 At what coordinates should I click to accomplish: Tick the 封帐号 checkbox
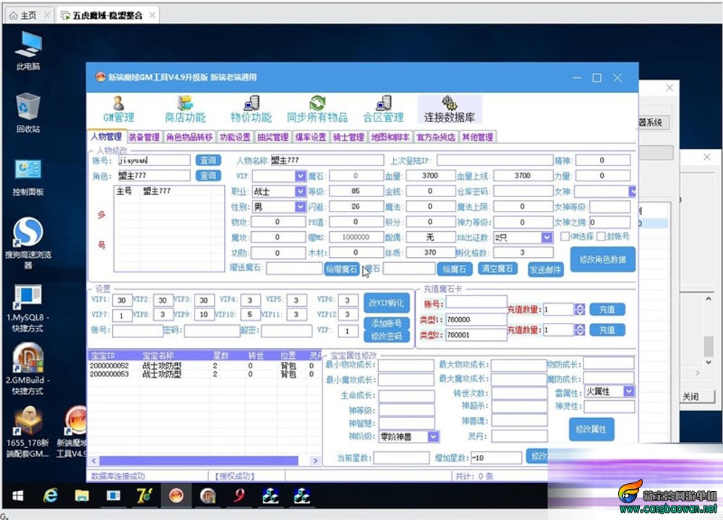601,236
